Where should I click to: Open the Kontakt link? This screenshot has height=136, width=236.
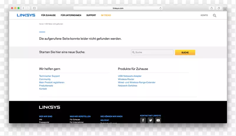coord(43,89)
